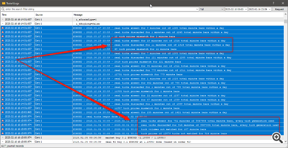
Task: Select the 'deal #2 buy 0.1 EURUSD' message
Action: point(132,142)
